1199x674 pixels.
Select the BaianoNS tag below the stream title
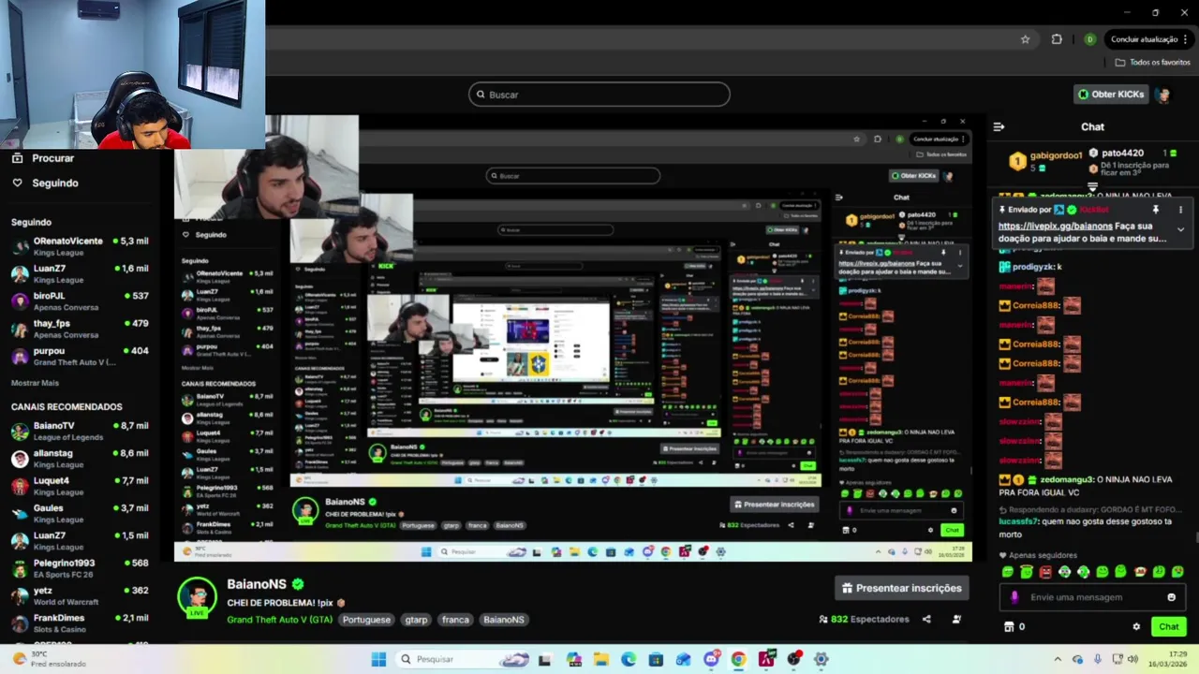pyautogui.click(x=504, y=620)
